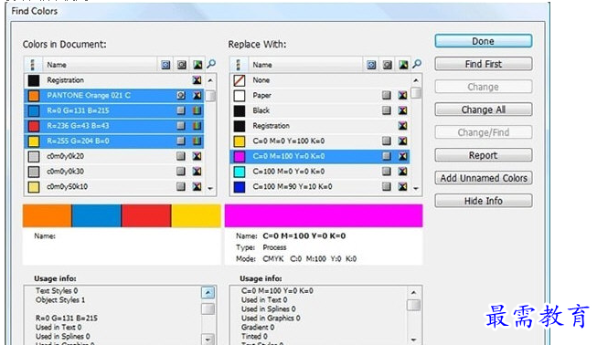Click the Hide Info button
The height and width of the screenshot is (345, 597).
click(484, 201)
